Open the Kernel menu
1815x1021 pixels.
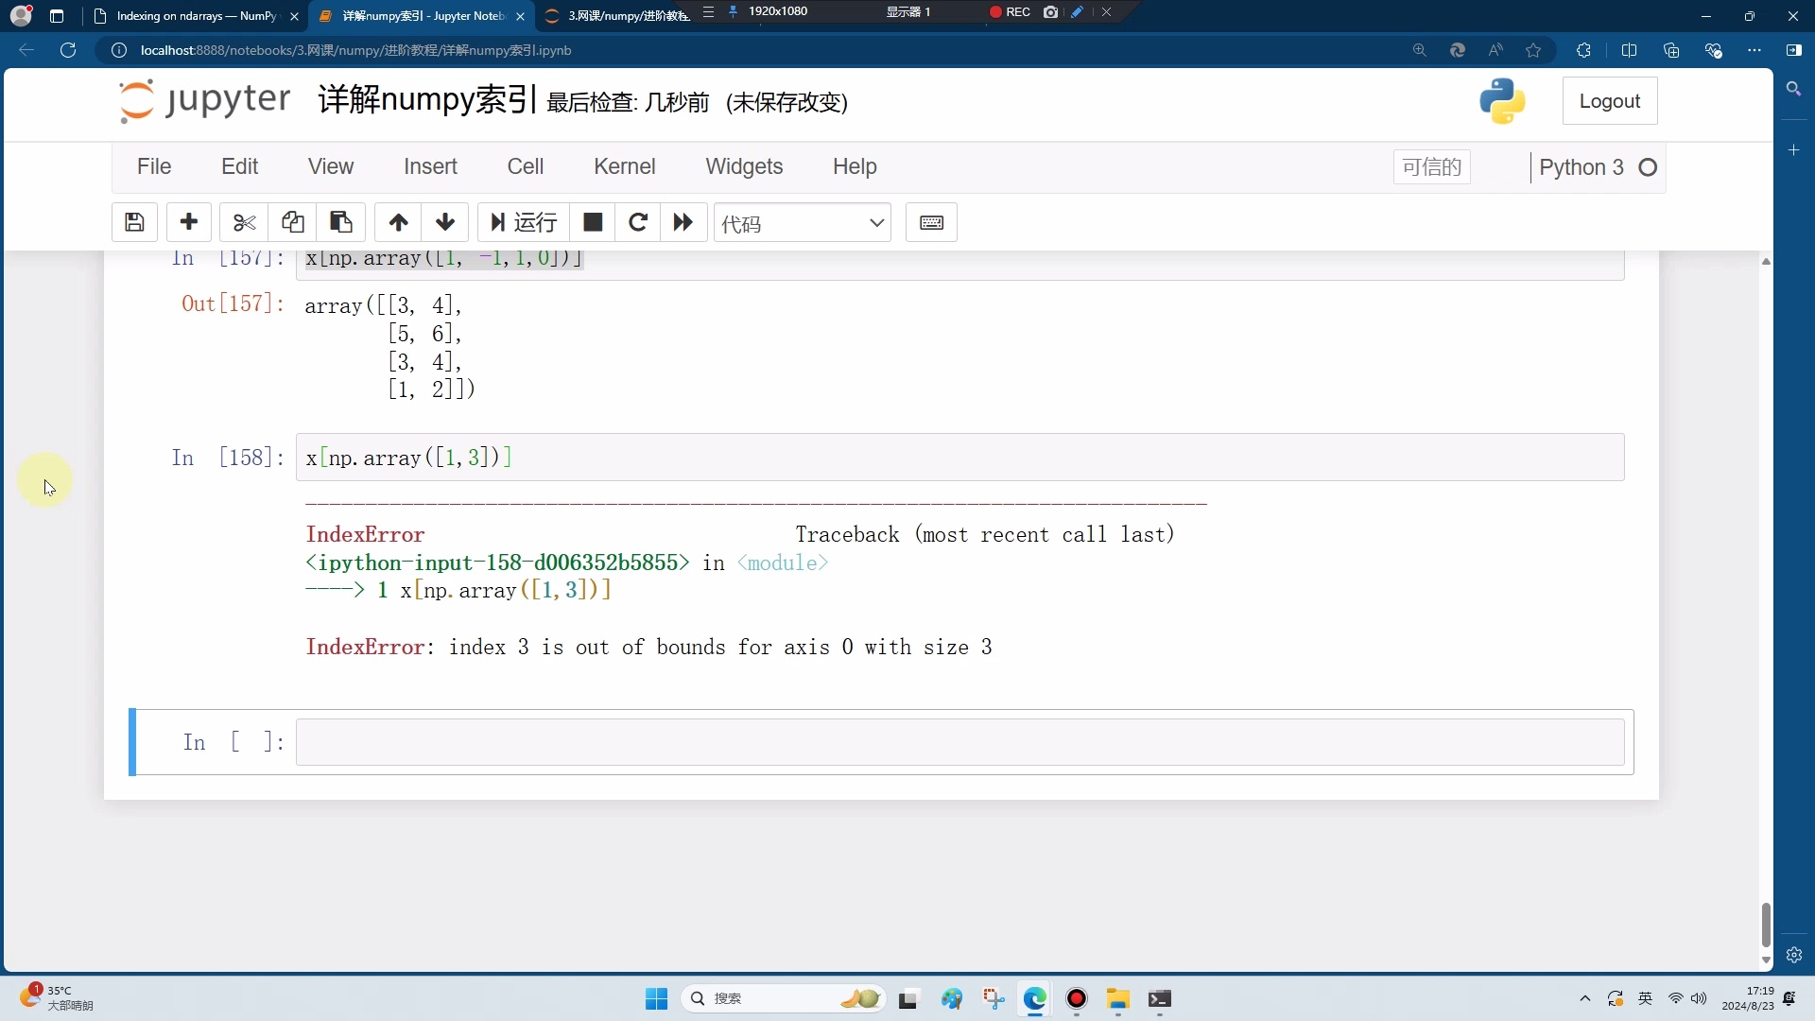pos(624,166)
